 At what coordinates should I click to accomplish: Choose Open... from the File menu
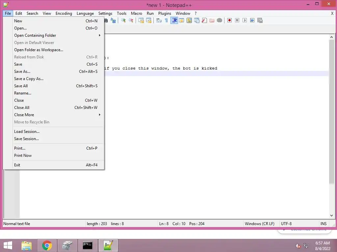point(56,28)
